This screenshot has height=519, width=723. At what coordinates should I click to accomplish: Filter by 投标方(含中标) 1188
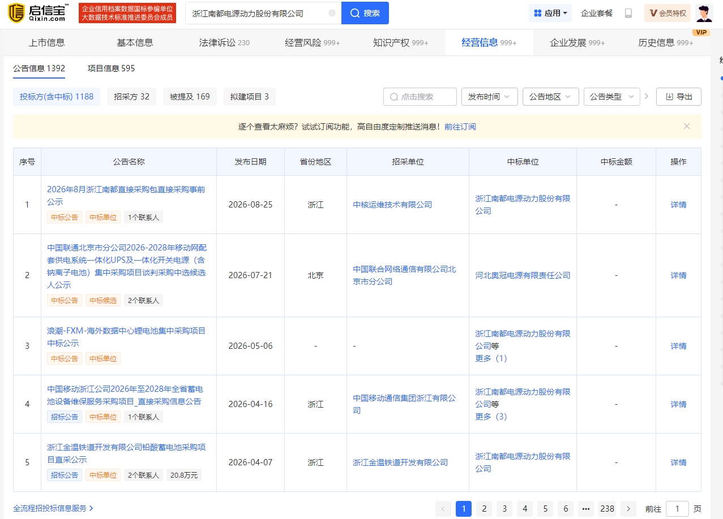tap(57, 97)
